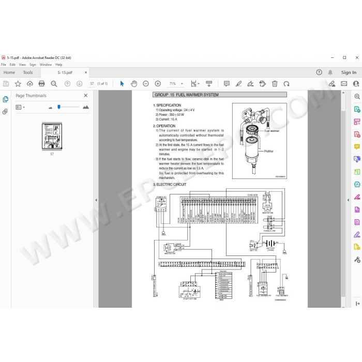Click the thumbnail size slider handle
Viewport: 362px width, 362px height.
coord(59,107)
